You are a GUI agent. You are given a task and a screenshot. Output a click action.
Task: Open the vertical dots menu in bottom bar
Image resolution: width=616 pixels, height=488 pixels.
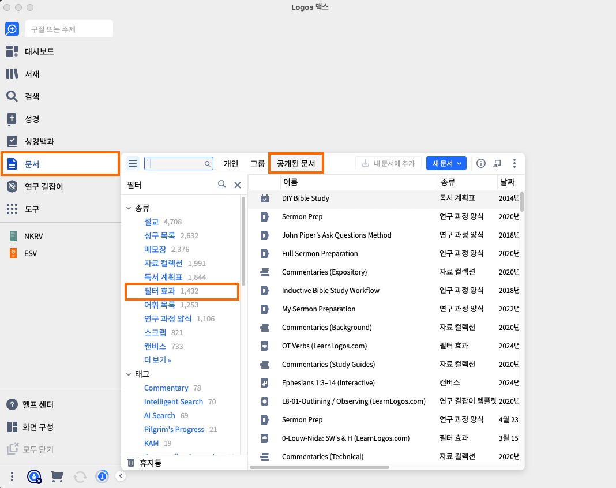[x=12, y=476]
